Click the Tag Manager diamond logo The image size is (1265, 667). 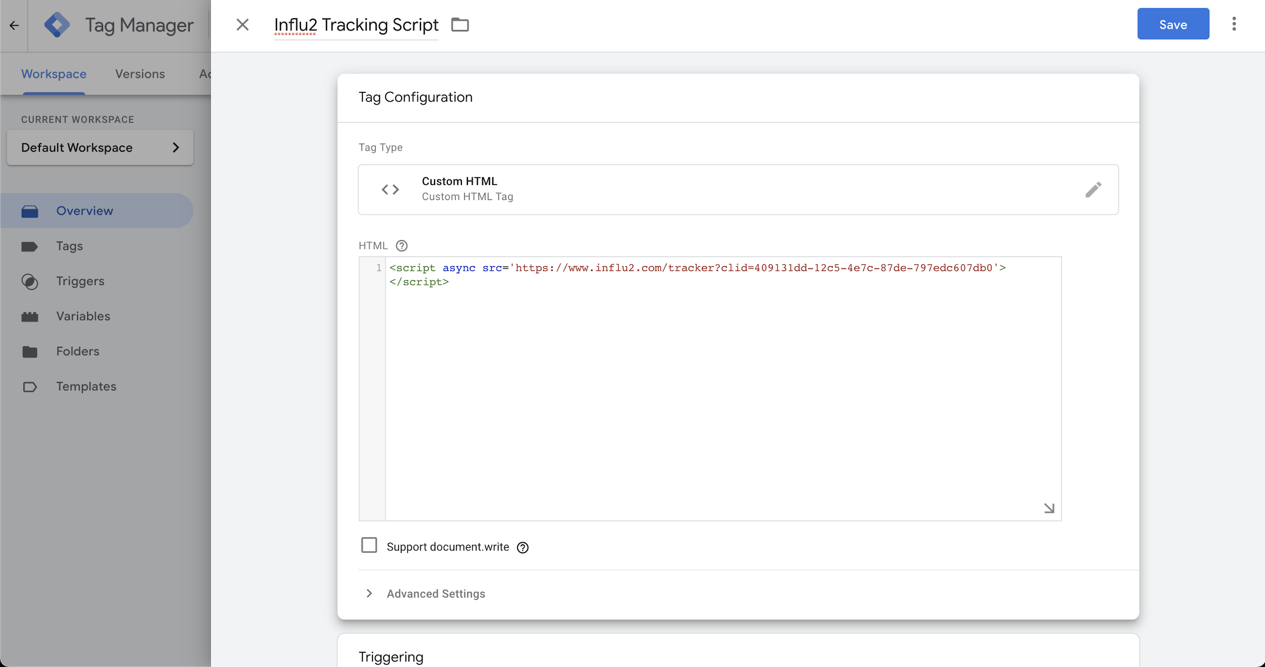click(x=57, y=25)
